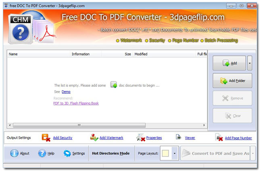Viewport: 262px width, 174px height.
Task: Click the blue info icon for About
Action: [x=15, y=154]
